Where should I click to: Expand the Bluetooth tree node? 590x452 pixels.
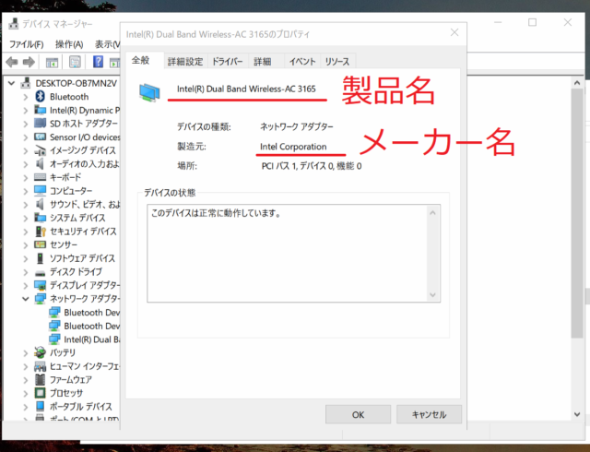click(x=25, y=97)
